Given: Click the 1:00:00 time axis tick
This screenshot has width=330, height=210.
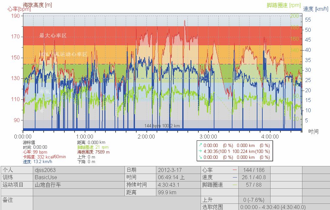Looking at the screenshot, I should [85, 136].
